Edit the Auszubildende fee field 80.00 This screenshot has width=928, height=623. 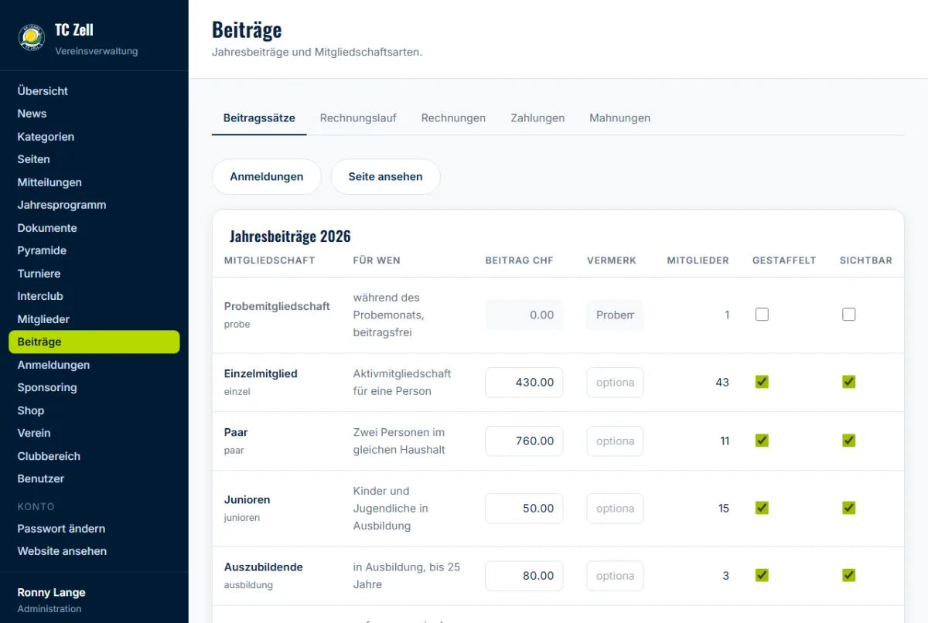coord(524,576)
